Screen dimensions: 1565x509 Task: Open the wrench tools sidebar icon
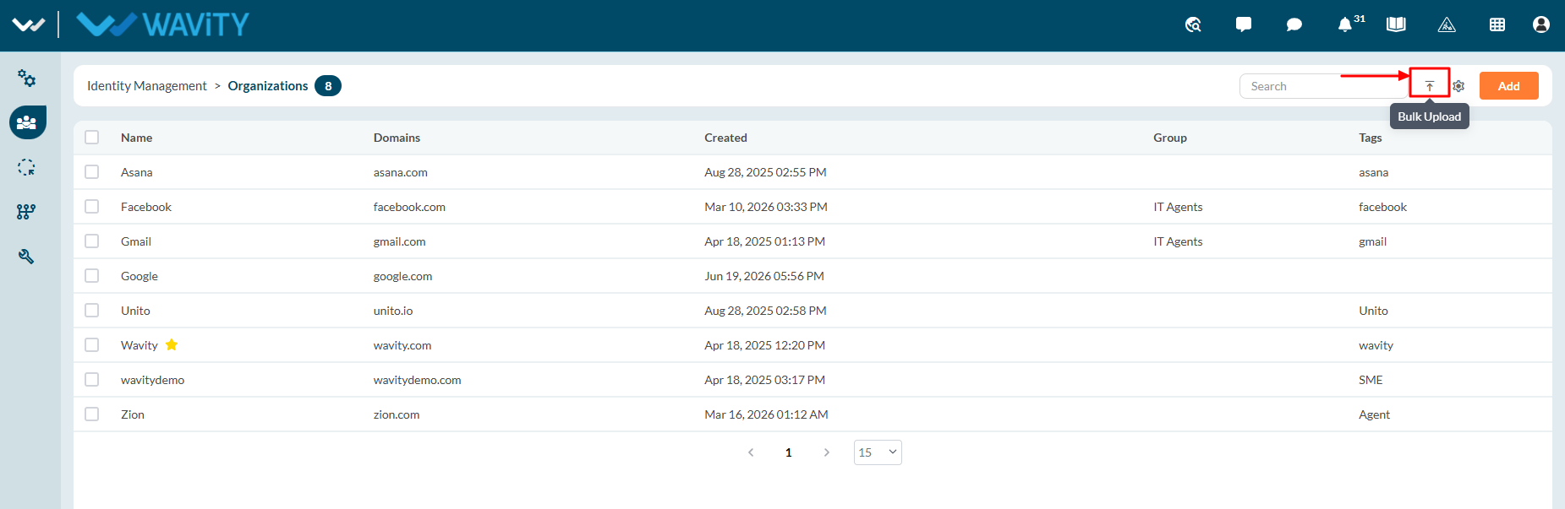tap(26, 257)
